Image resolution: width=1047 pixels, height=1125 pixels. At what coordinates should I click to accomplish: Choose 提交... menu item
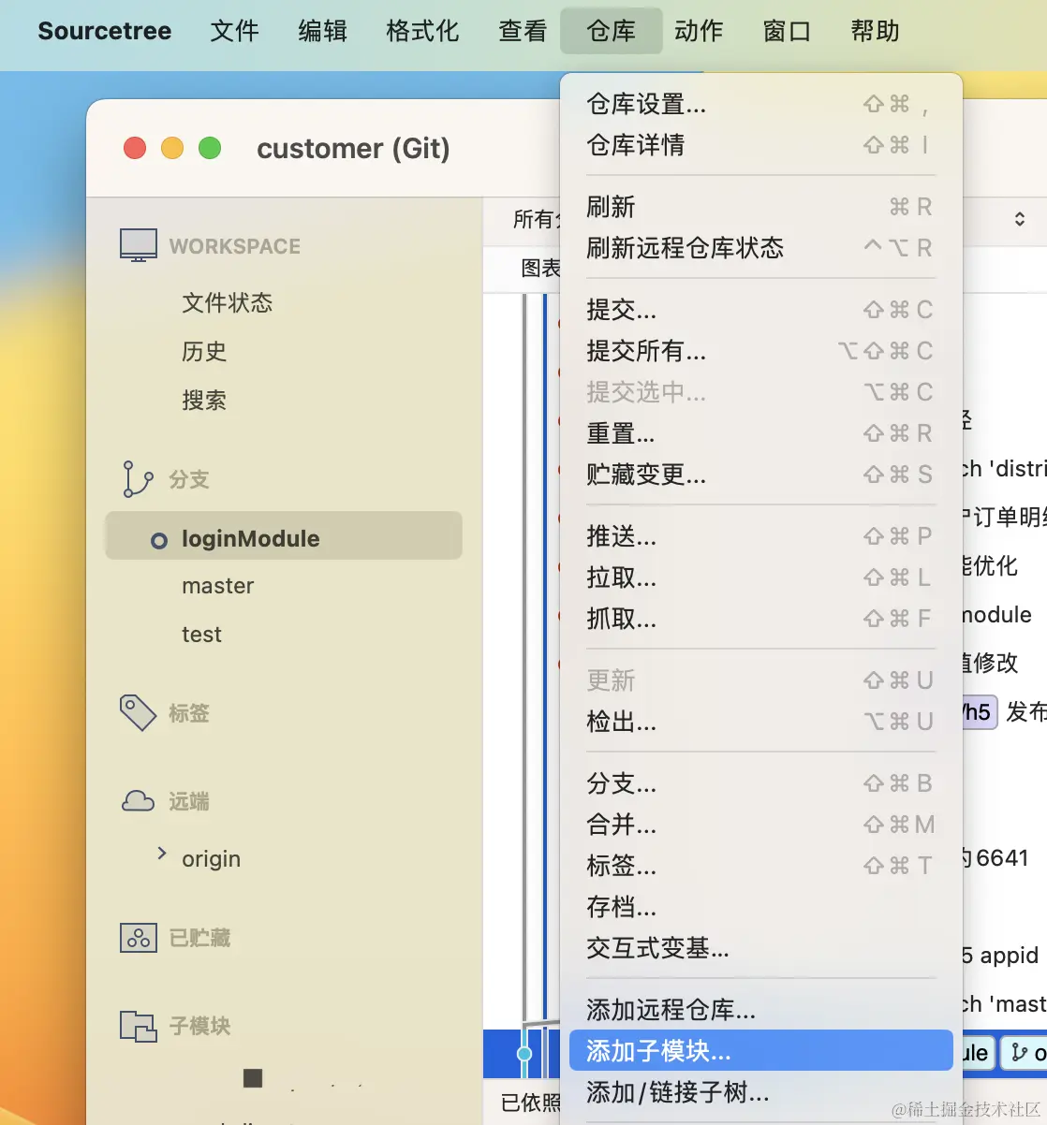tap(760, 310)
